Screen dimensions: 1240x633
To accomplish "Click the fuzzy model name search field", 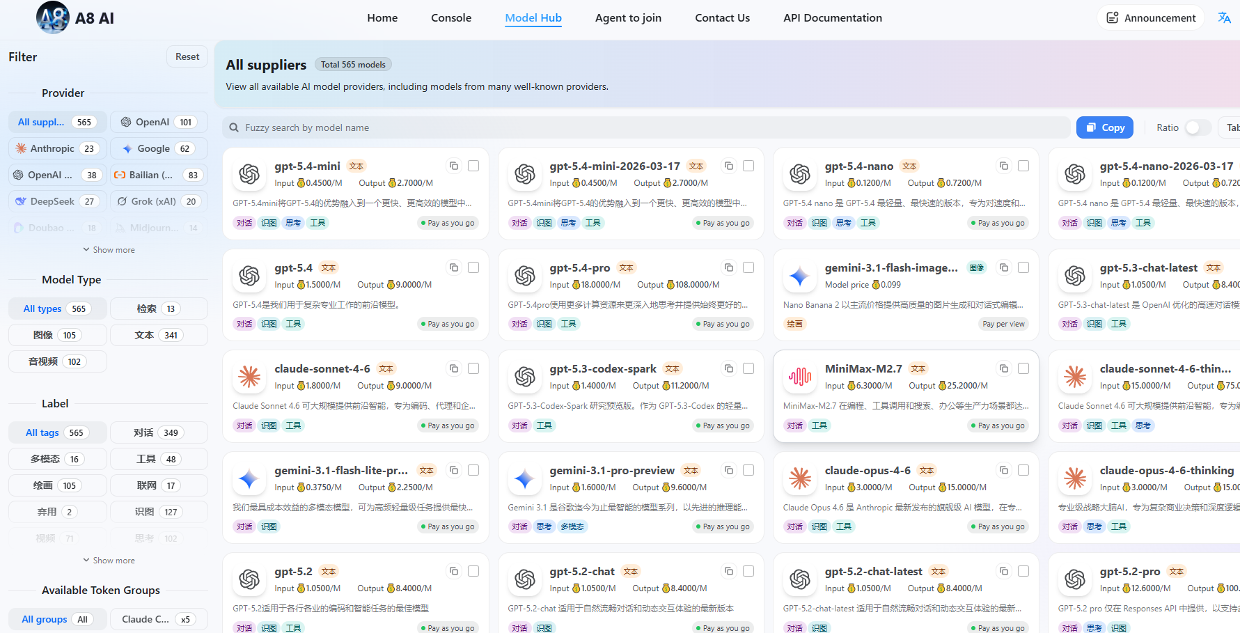I will pyautogui.click(x=646, y=127).
